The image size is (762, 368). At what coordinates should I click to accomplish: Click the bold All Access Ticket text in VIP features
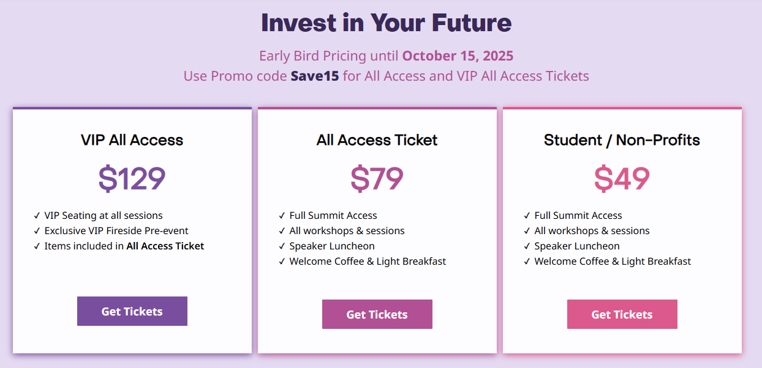click(x=165, y=246)
